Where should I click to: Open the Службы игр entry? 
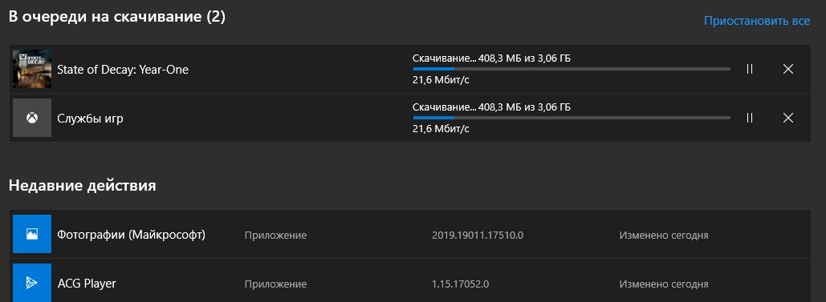click(x=90, y=119)
